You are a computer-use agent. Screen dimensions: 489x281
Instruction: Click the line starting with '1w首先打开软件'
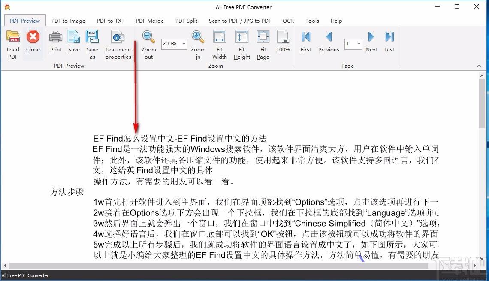tap(266, 202)
